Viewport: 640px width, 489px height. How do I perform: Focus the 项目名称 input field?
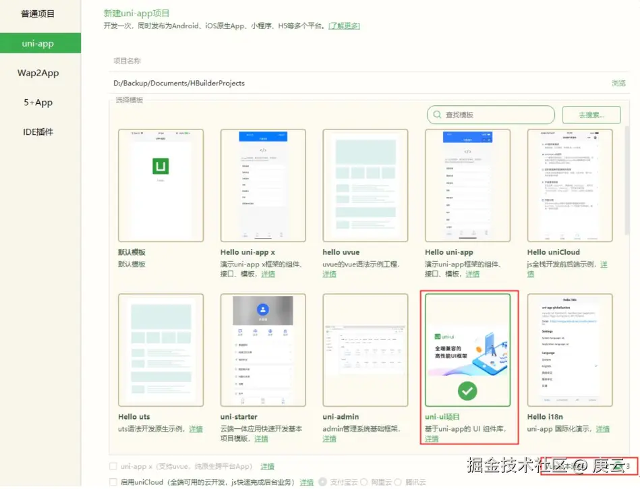coord(368,61)
